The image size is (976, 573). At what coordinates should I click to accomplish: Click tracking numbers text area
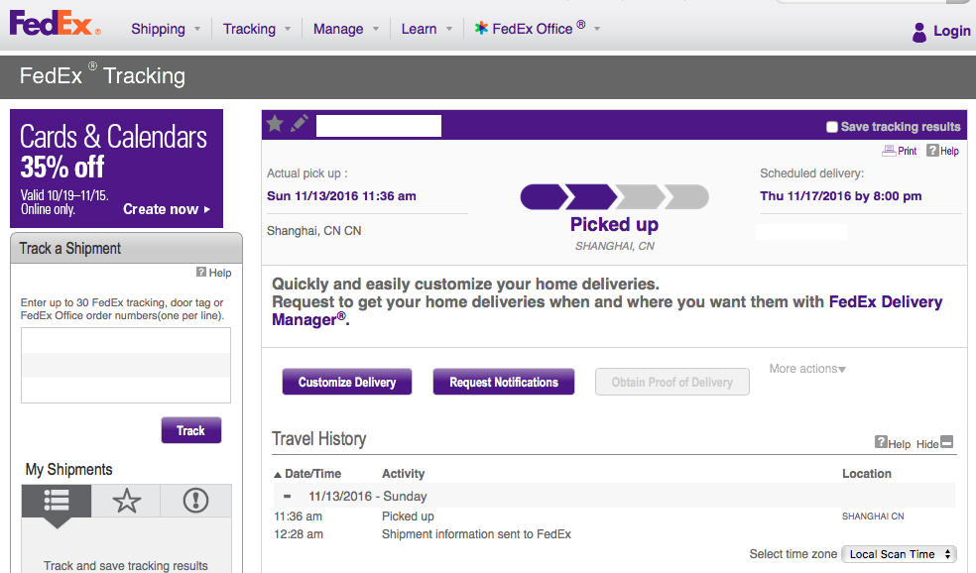126,365
